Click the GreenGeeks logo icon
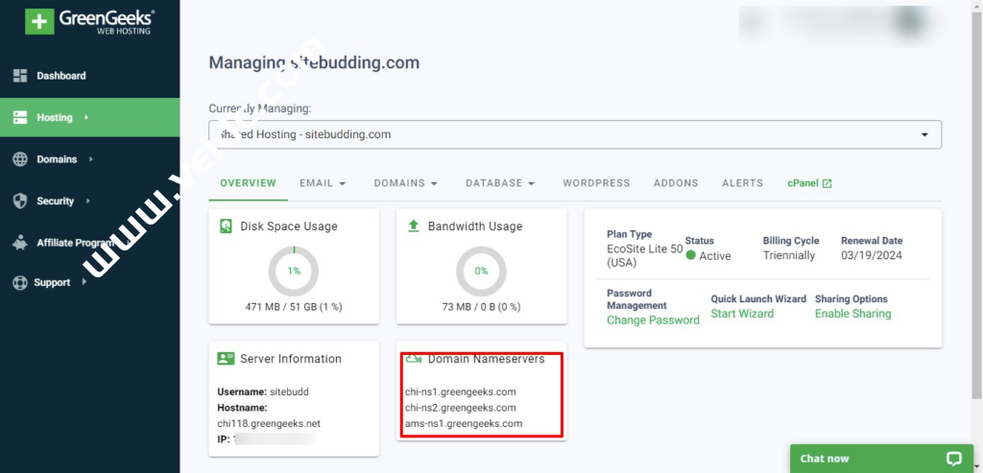This screenshot has height=473, width=983. [x=39, y=22]
